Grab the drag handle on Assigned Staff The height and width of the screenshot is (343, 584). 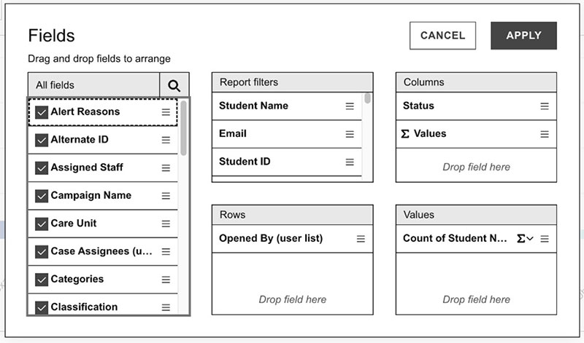pyautogui.click(x=166, y=167)
